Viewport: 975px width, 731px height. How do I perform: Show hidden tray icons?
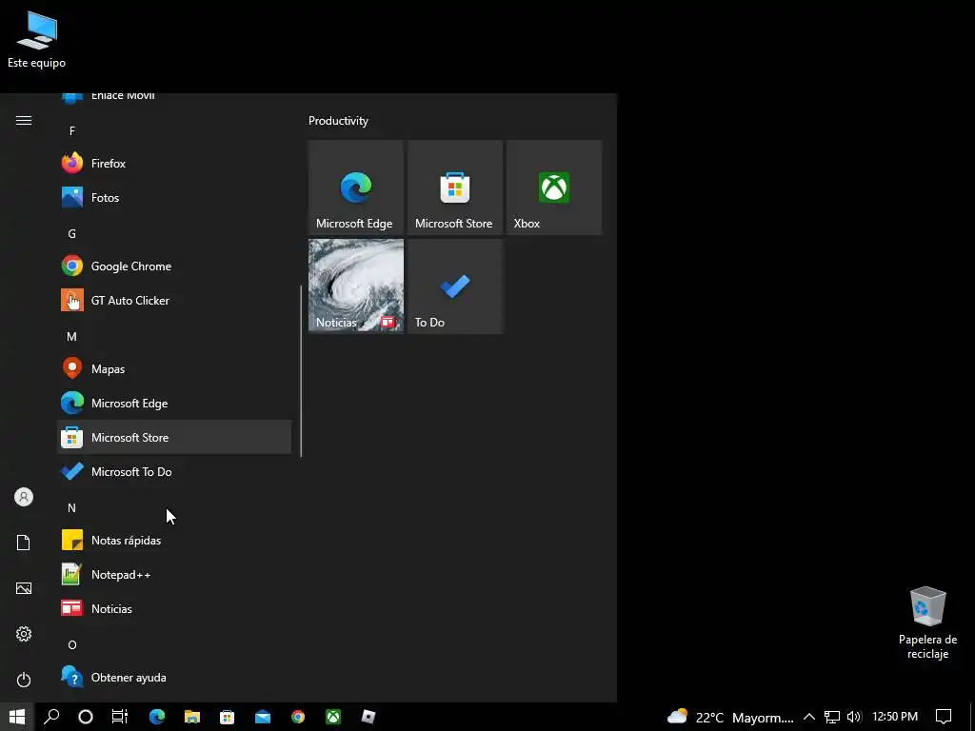click(809, 718)
